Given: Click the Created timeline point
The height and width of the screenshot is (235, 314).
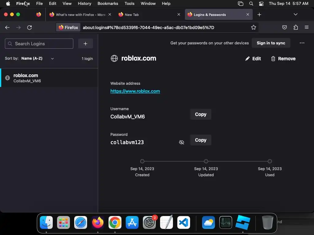Looking at the screenshot, I should pos(142,161).
